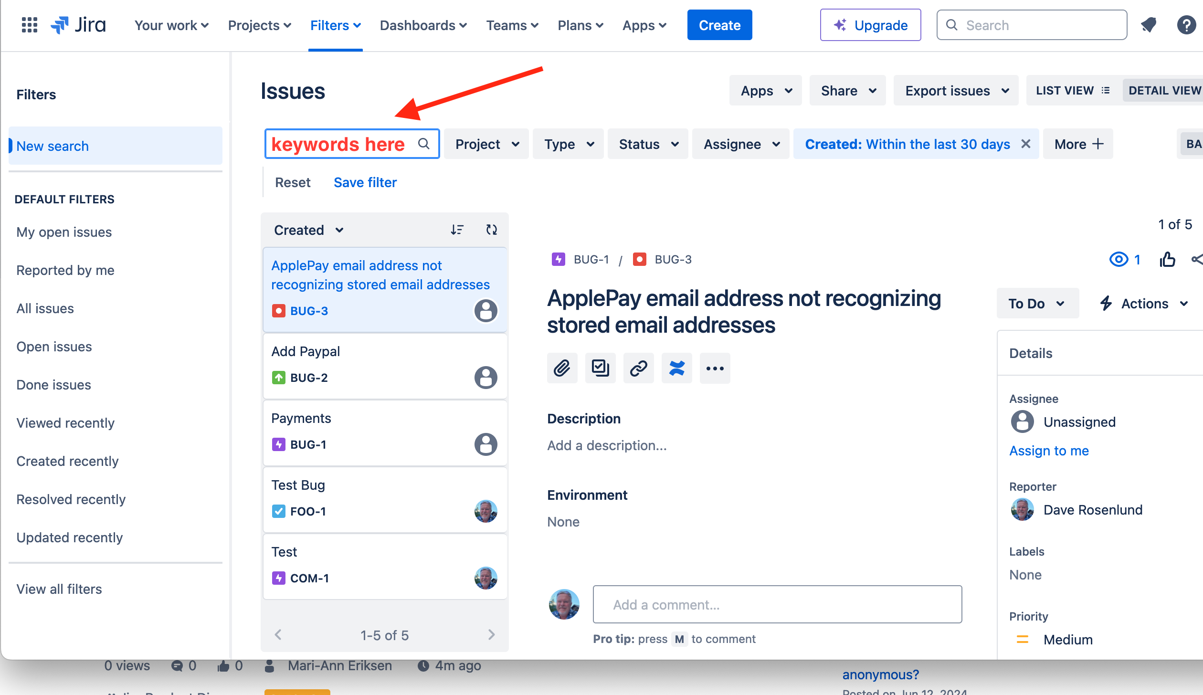The height and width of the screenshot is (695, 1203).
Task: Click the Assign to me link
Action: tap(1049, 450)
